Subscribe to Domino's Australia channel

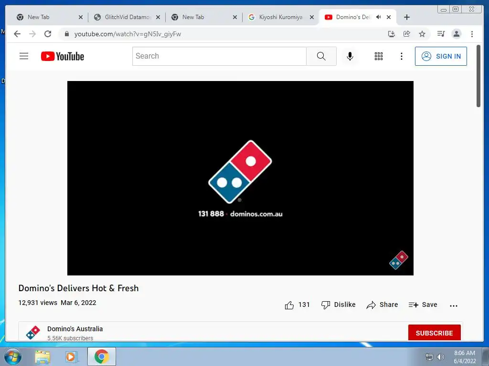[434, 333]
